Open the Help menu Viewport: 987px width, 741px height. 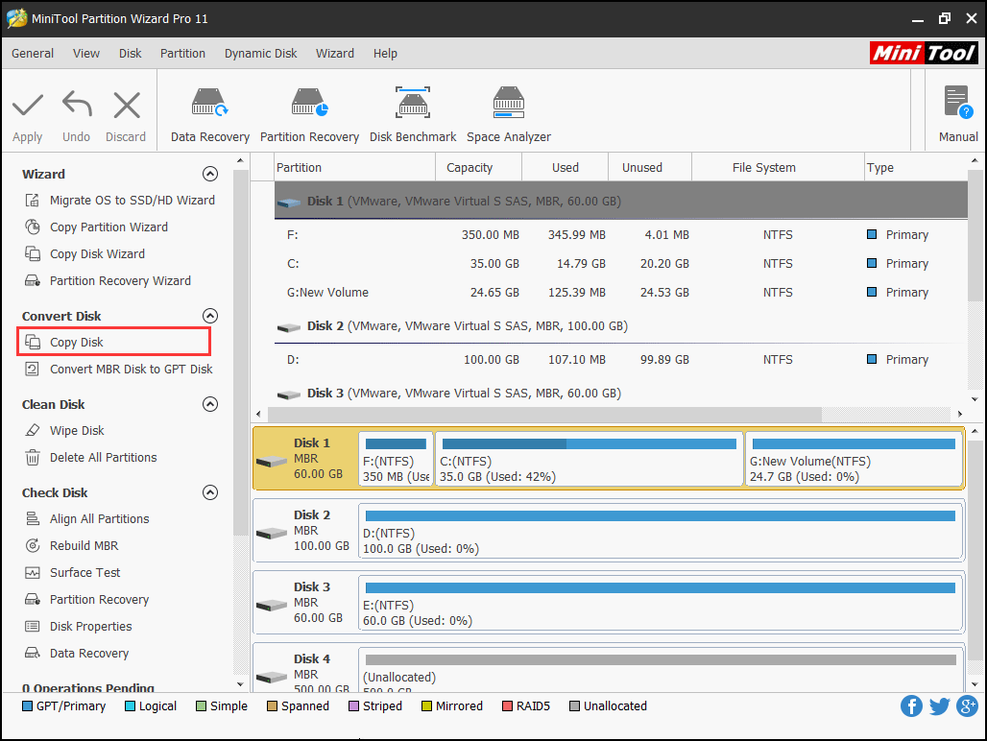pos(385,54)
